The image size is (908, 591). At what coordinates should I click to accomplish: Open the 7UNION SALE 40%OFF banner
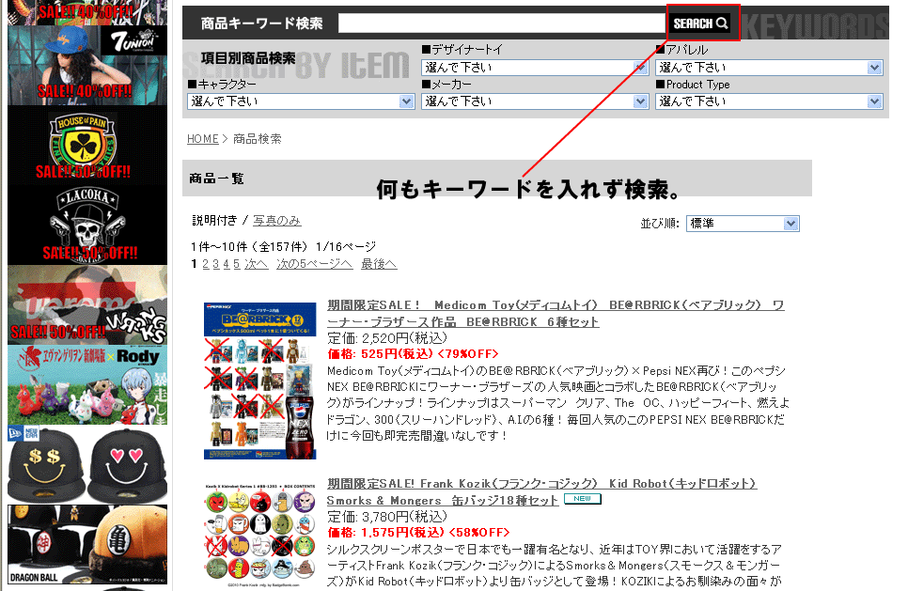point(87,65)
